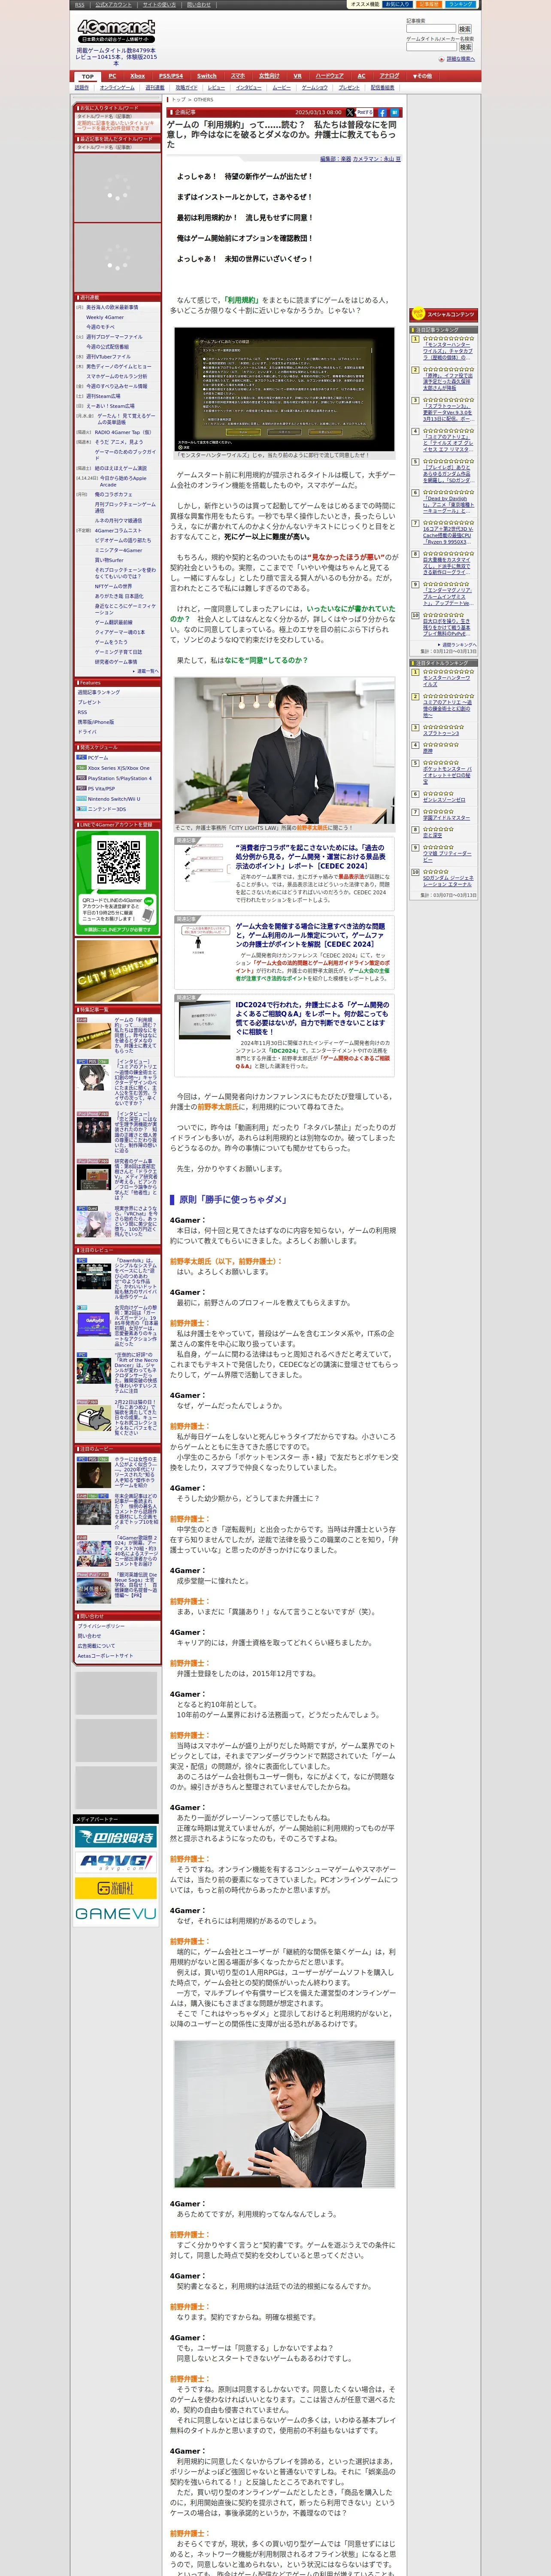Open プライバシーポリシー link in sidebar
The image size is (551, 2576).
click(101, 1626)
